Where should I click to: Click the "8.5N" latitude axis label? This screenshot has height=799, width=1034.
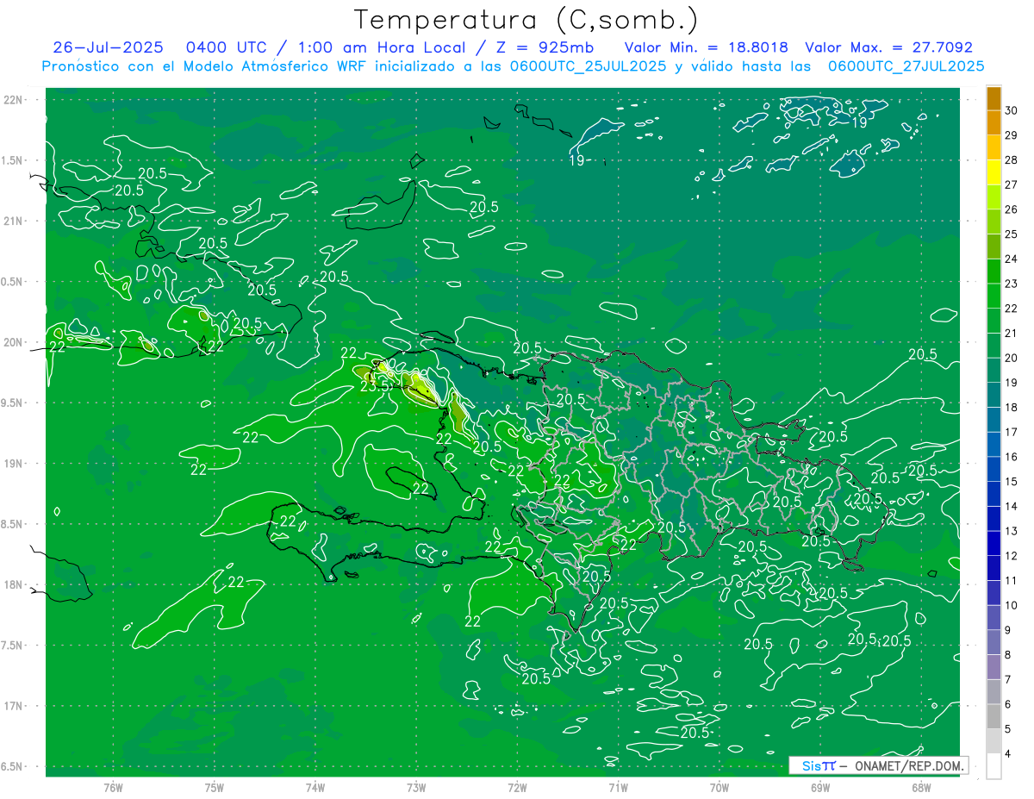tap(13, 524)
